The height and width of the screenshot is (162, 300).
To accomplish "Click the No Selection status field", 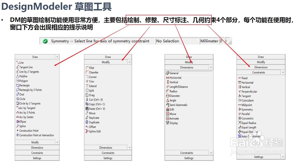I will (x=177, y=41).
